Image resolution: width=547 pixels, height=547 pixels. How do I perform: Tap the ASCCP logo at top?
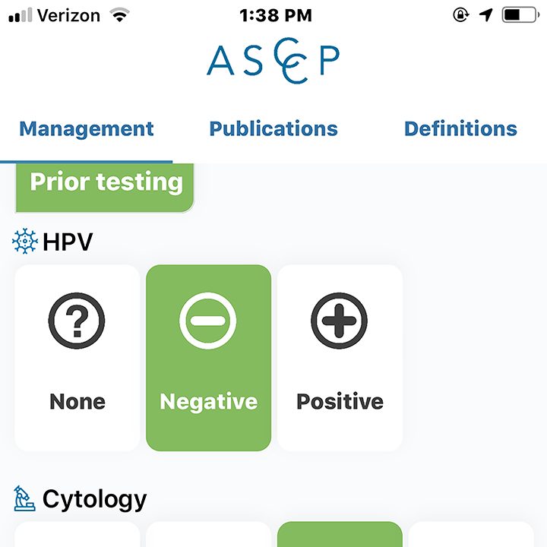click(x=273, y=60)
